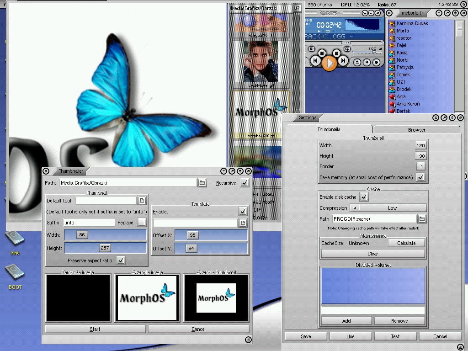
Task: Click the ANR seek position handle
Action: [x=346, y=43]
